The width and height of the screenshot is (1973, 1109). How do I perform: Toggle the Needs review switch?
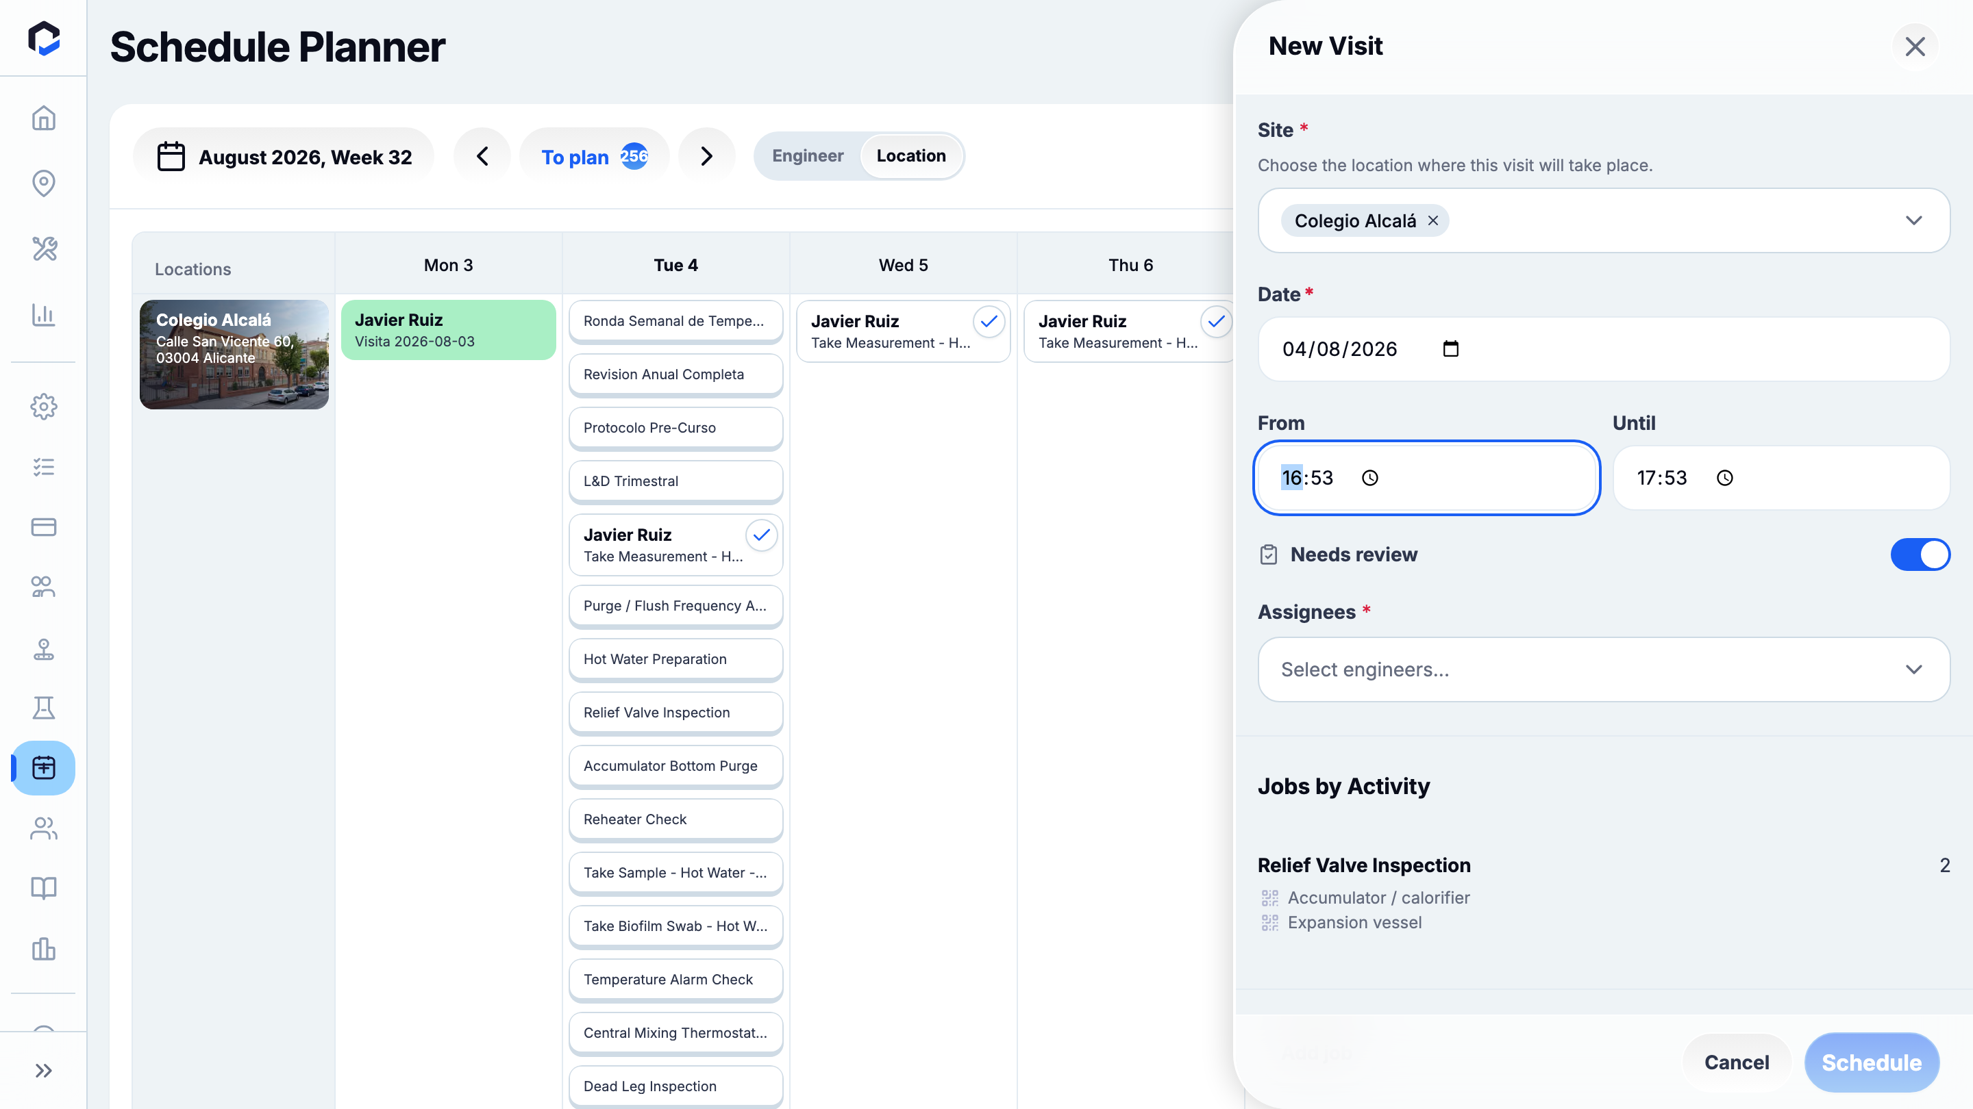[1920, 554]
